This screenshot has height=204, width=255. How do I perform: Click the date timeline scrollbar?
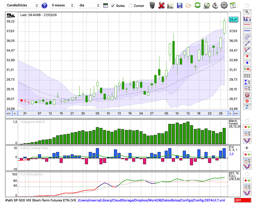click(x=122, y=113)
